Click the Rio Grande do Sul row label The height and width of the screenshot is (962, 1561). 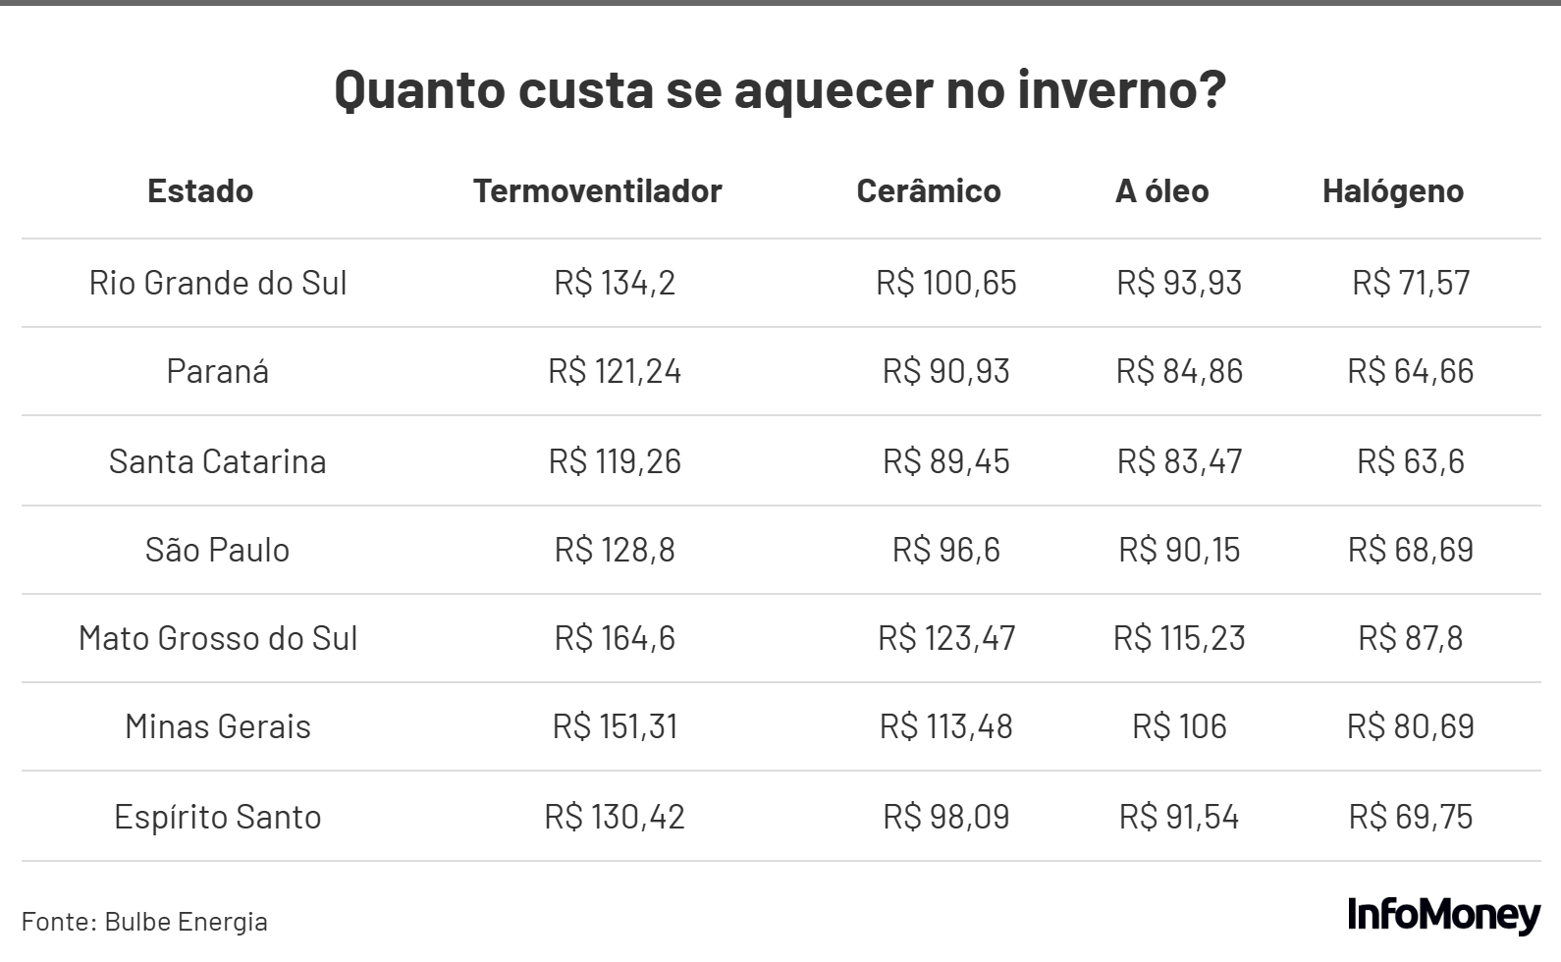[x=218, y=283]
